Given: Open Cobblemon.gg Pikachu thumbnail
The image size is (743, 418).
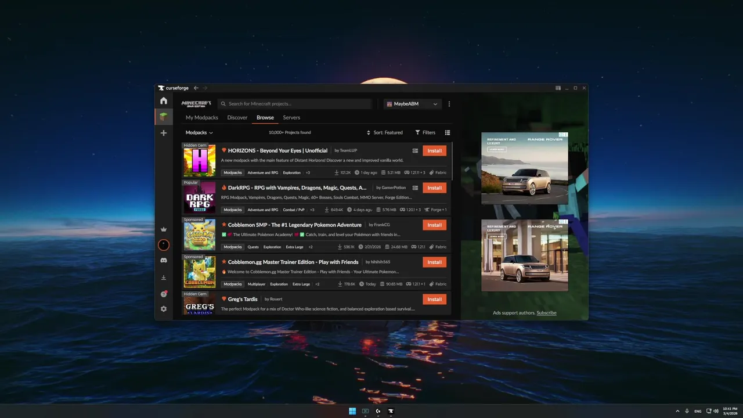Looking at the screenshot, I should pyautogui.click(x=199, y=272).
